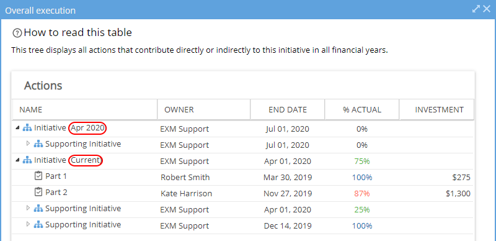Screen dimensions: 496x241
Task: Select the Supporting Initiative name under Initiative Apr 2020
Action: click(83, 144)
